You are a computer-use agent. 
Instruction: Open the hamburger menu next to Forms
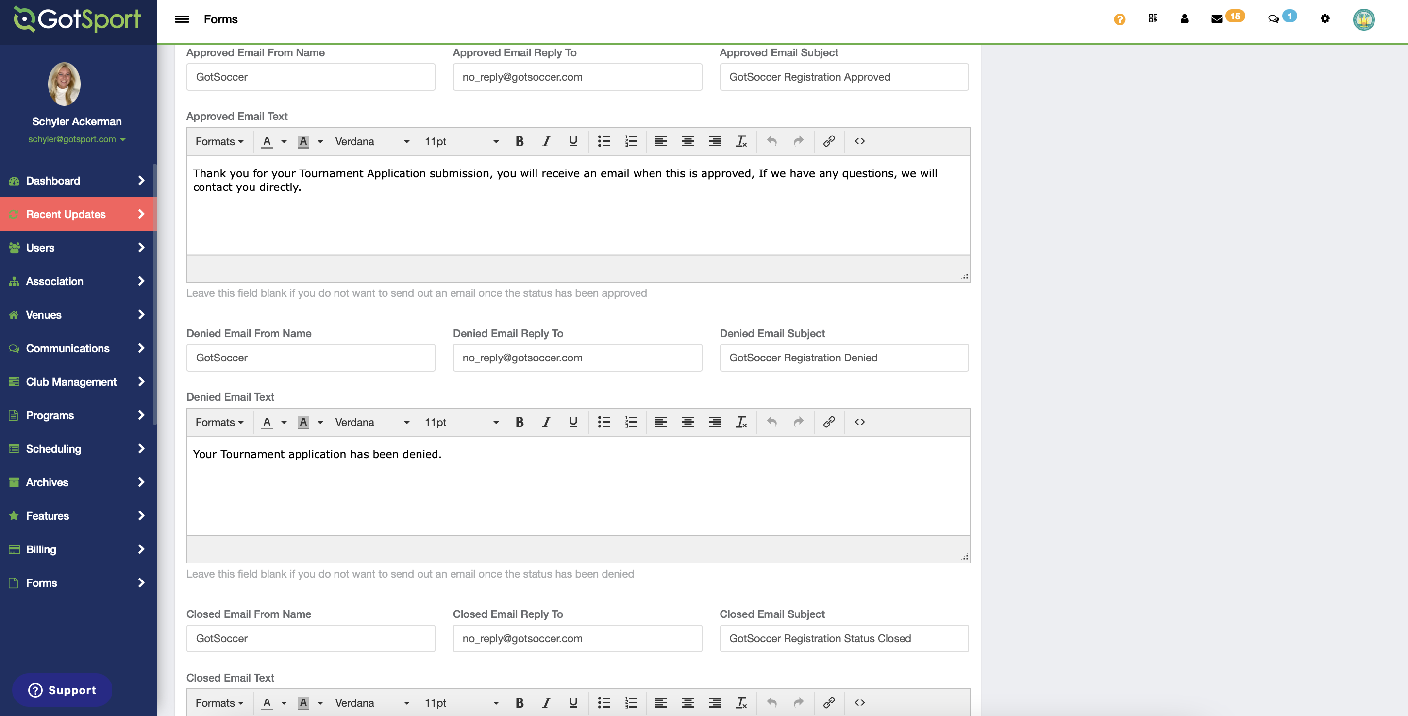[x=182, y=19]
